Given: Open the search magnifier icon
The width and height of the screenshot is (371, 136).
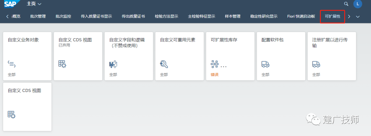Looking at the screenshot, I should click(346, 4).
